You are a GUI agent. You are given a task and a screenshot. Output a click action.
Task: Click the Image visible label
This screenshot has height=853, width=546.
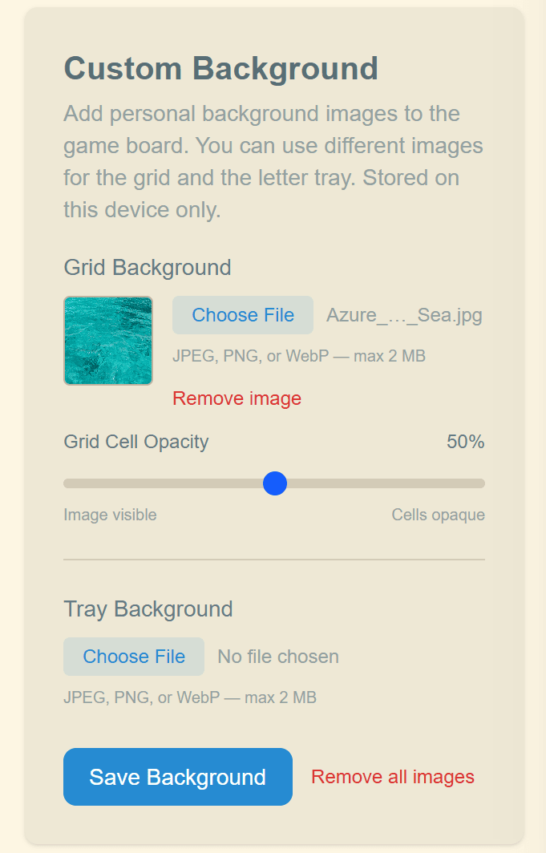[110, 515]
